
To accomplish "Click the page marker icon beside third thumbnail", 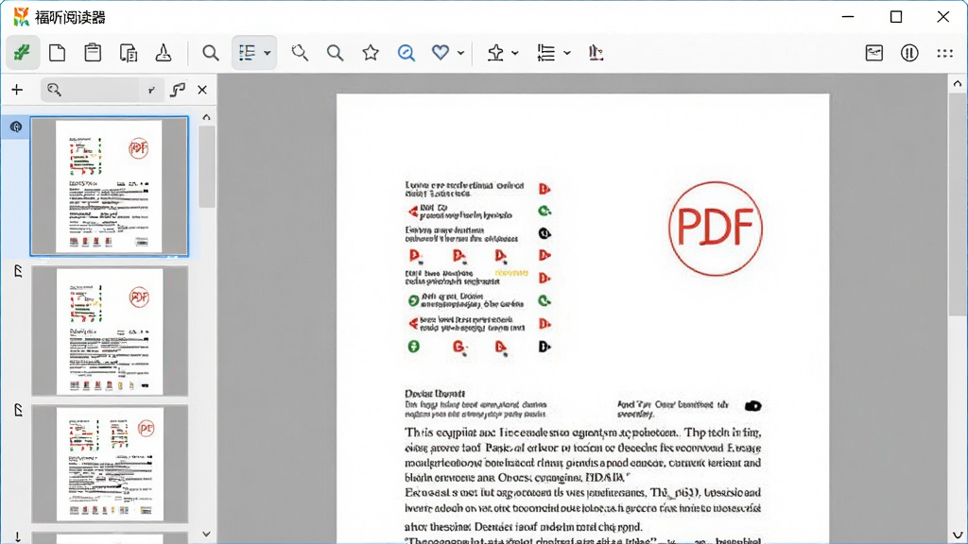I will [18, 410].
